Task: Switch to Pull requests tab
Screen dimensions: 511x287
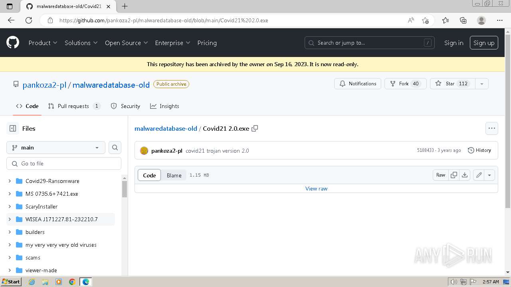Action: (x=74, y=106)
